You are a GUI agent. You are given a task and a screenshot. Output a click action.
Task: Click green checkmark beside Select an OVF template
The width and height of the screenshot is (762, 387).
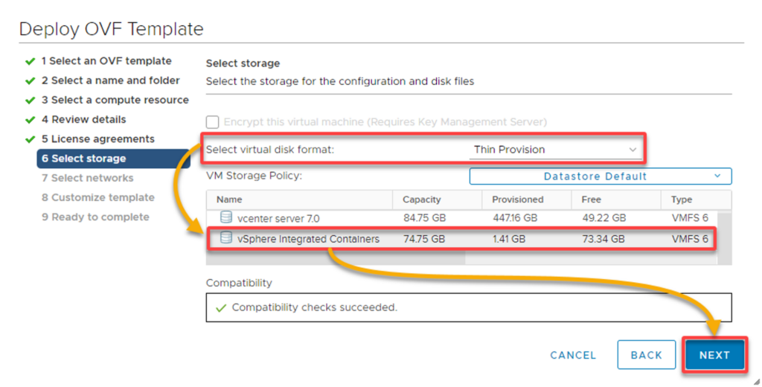point(30,61)
